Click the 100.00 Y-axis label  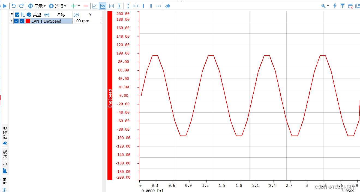[x=123, y=53]
